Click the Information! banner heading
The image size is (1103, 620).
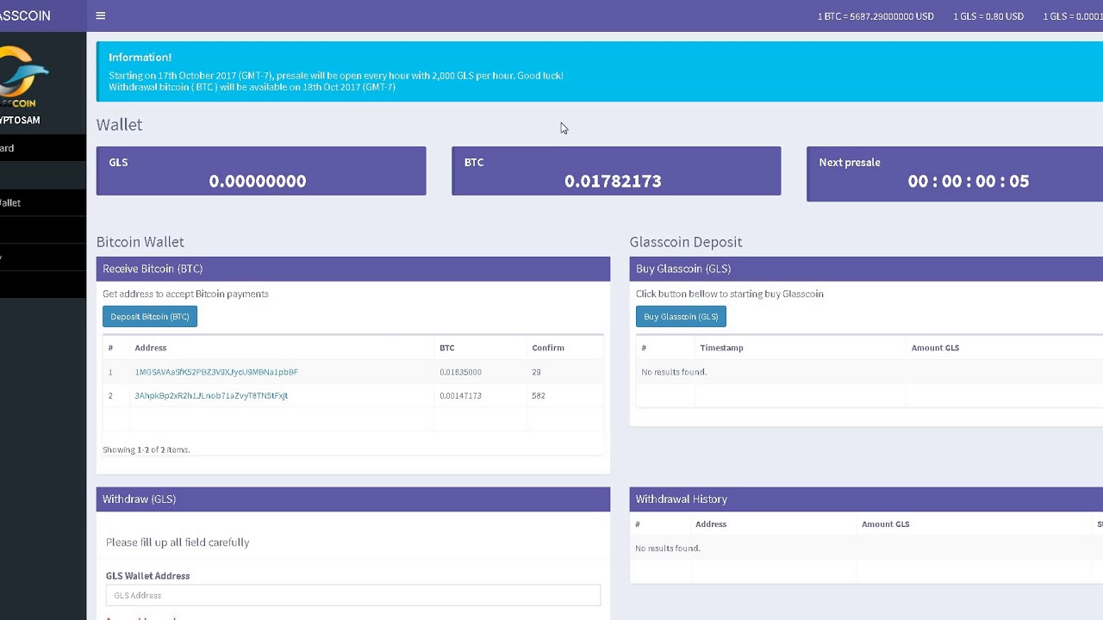point(140,57)
